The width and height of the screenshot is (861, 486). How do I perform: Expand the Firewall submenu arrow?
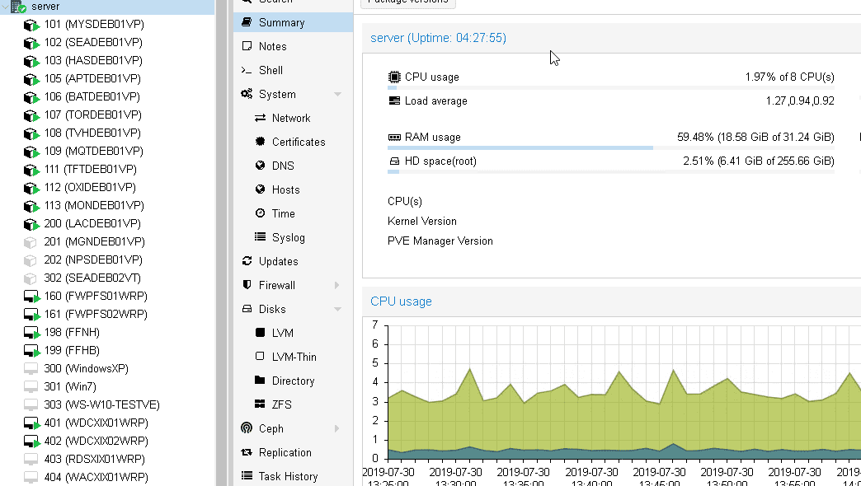pos(337,285)
